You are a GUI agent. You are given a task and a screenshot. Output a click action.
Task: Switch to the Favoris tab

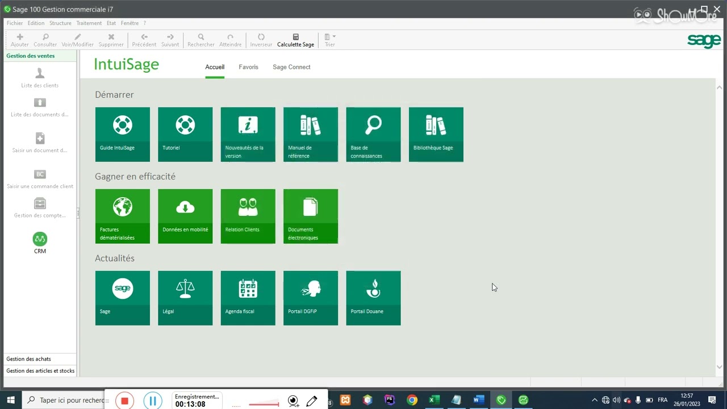coord(248,67)
